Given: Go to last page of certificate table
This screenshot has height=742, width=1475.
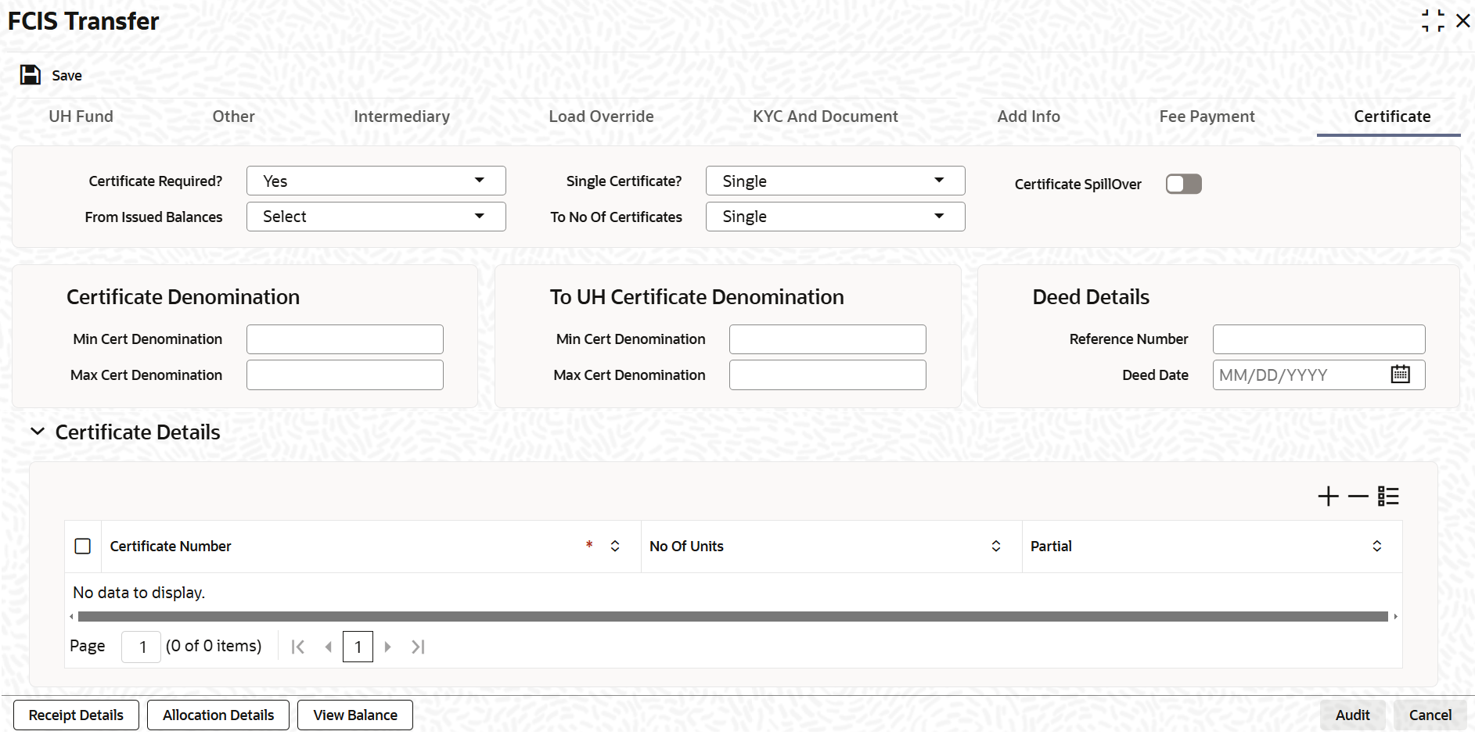Looking at the screenshot, I should tap(418, 647).
